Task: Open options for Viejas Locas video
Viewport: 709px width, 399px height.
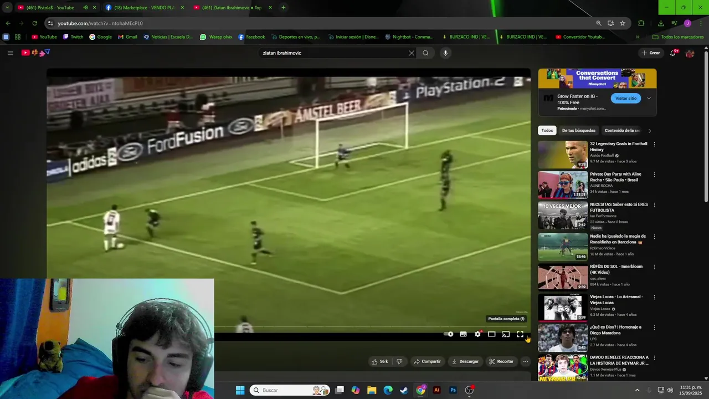Action: [x=654, y=297]
